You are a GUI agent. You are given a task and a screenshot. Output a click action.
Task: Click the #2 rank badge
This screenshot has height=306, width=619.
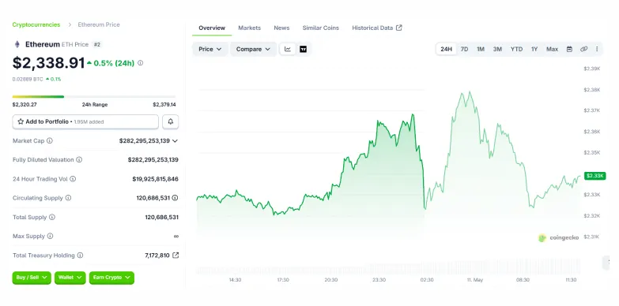97,44
